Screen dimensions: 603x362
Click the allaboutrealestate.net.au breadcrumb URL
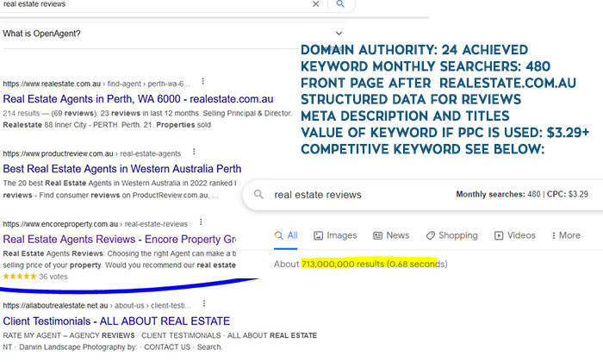pos(96,305)
